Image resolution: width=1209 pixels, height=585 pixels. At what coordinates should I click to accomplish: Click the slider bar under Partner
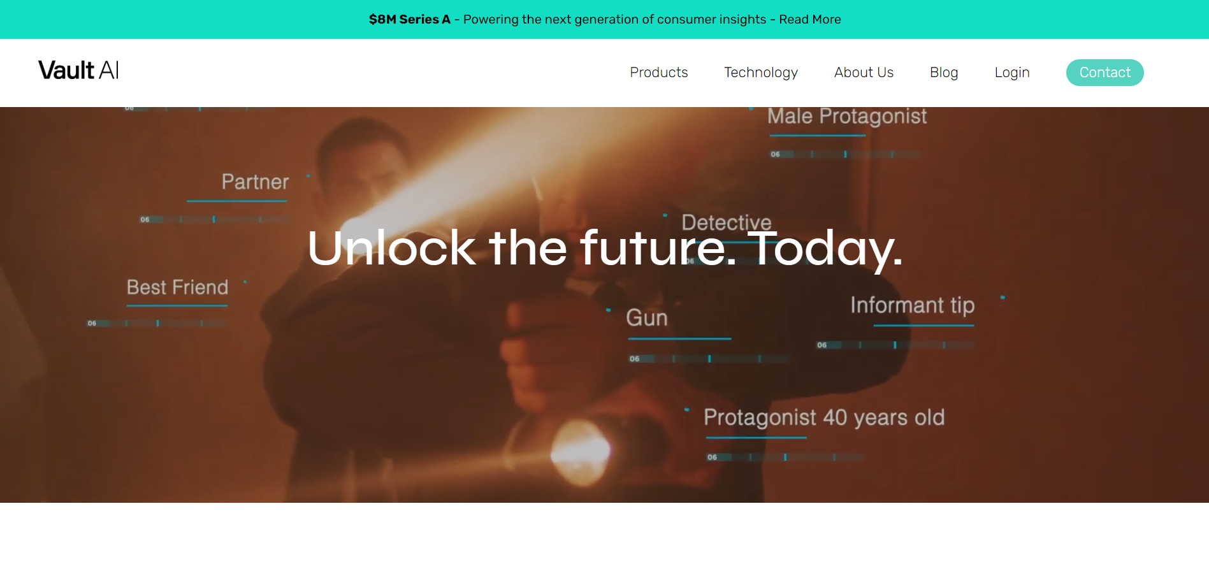(215, 219)
